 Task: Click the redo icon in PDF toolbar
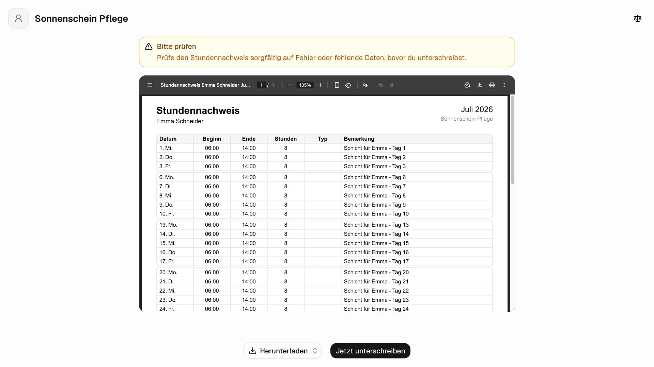[392, 85]
